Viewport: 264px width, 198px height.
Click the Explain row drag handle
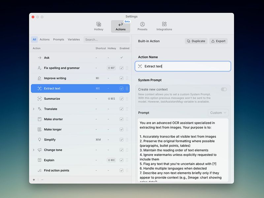click(127, 160)
